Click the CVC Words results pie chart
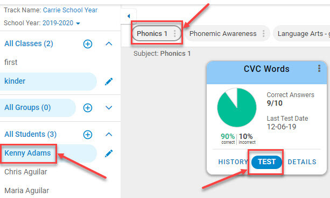The width and height of the screenshot is (330, 198). (x=237, y=108)
